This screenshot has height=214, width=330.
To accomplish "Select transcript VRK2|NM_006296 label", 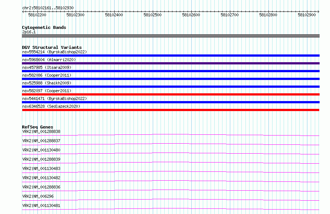I will pos(38,196).
